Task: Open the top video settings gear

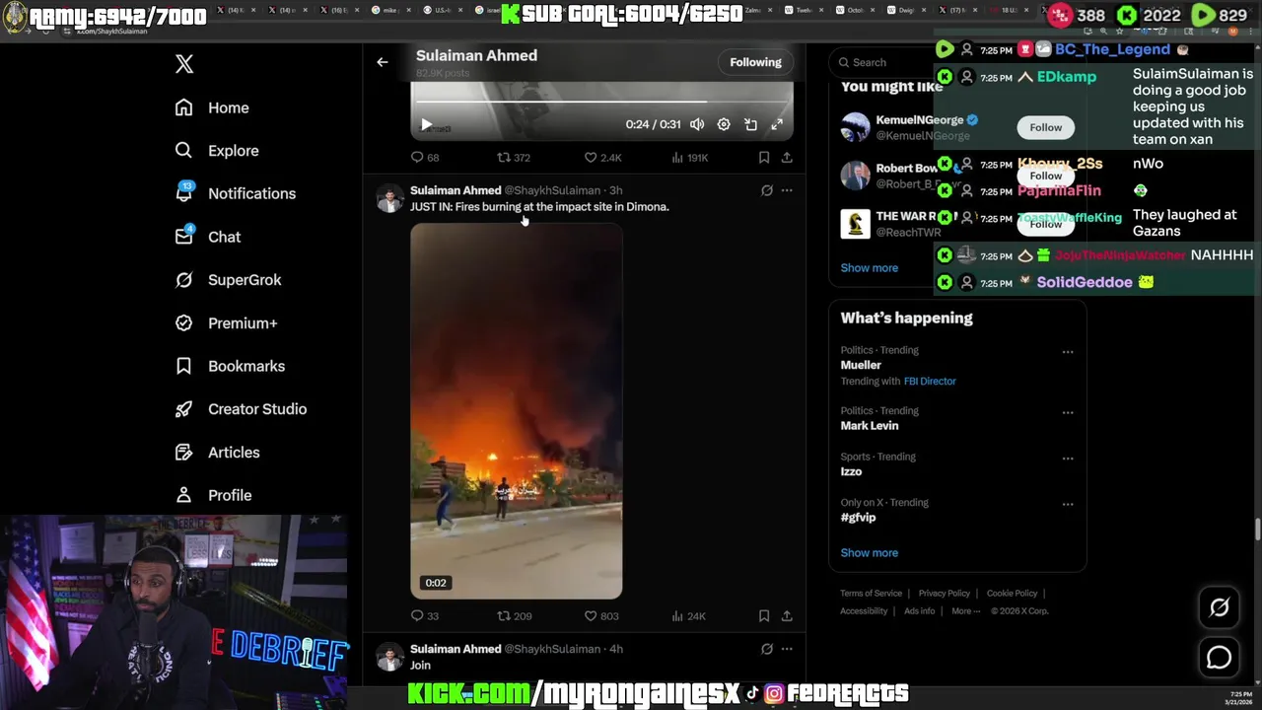Action: pyautogui.click(x=724, y=124)
